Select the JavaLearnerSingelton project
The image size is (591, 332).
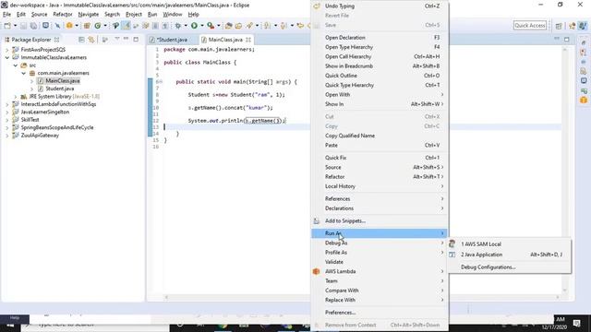point(45,113)
